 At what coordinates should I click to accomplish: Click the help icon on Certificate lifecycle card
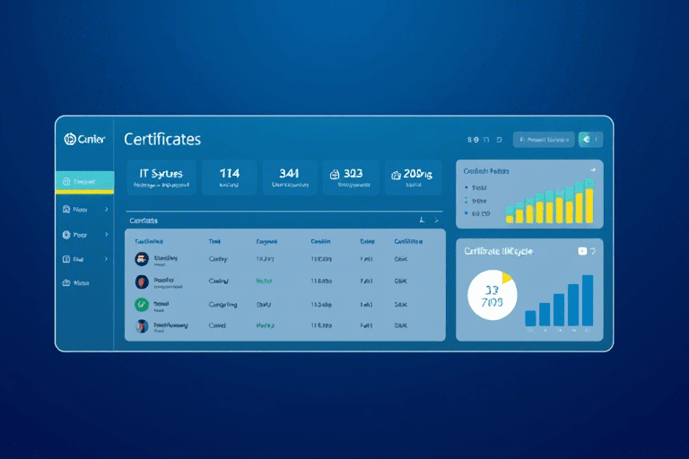click(593, 251)
